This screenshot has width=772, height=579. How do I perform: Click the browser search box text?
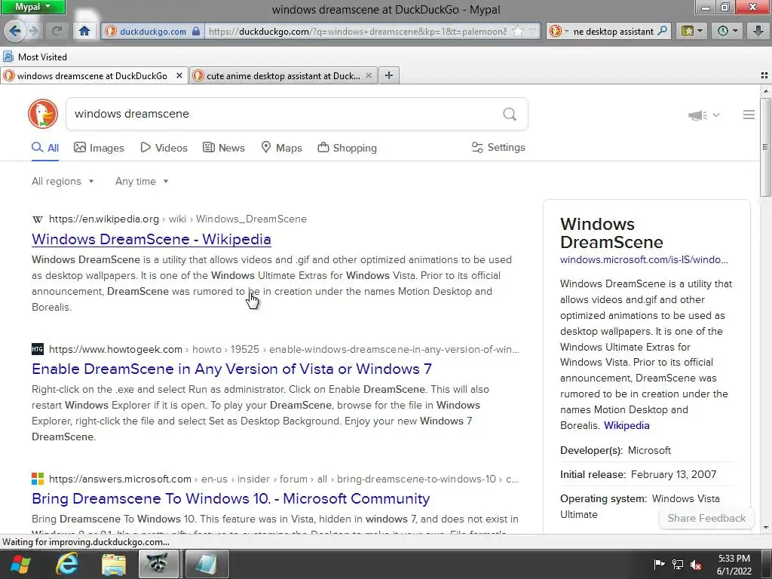tap(613, 31)
